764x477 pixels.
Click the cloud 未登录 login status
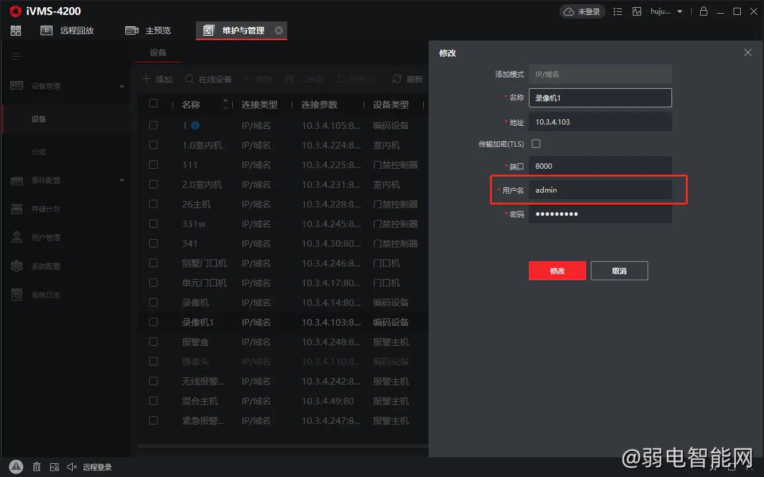pos(582,11)
